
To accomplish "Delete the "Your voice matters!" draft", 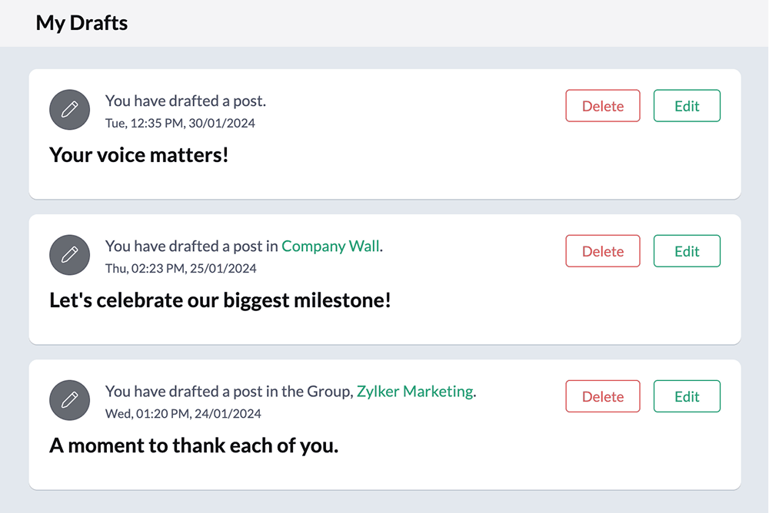I will click(603, 106).
